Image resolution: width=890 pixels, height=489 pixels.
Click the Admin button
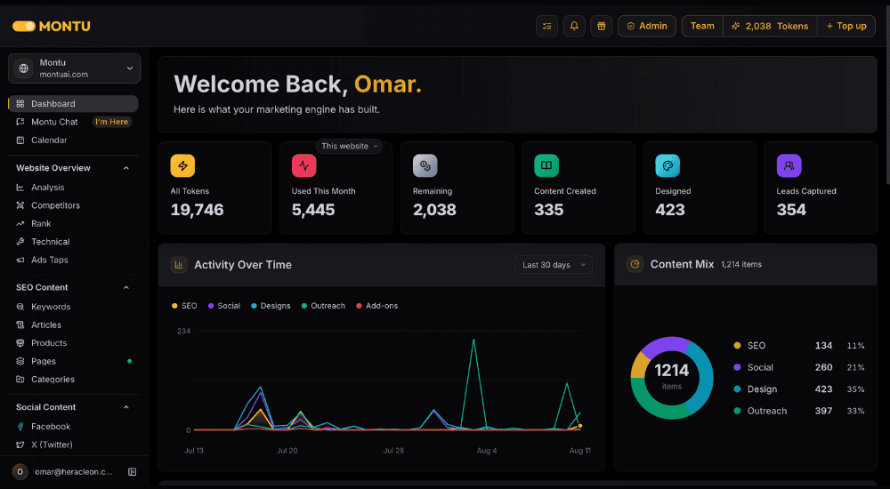pyautogui.click(x=647, y=26)
